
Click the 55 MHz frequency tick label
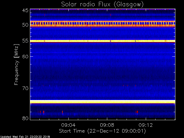click(x=25, y=41)
